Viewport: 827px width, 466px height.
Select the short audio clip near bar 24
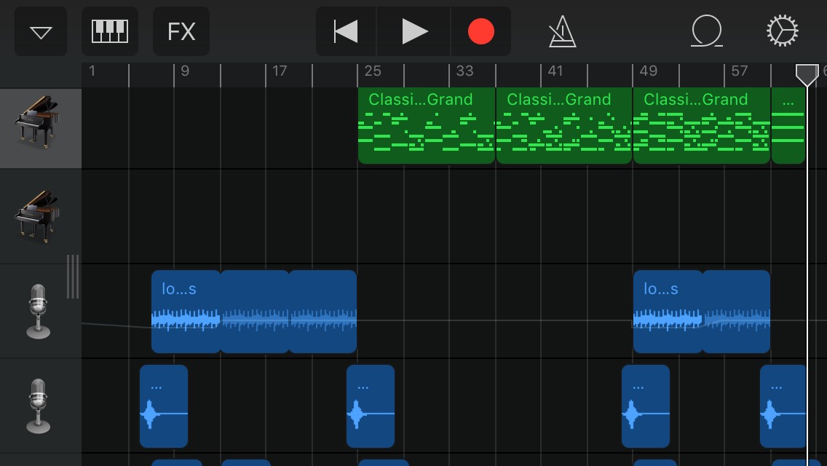tap(371, 406)
